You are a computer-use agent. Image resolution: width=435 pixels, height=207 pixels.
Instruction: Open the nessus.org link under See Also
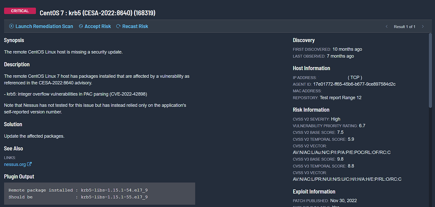click(14, 164)
